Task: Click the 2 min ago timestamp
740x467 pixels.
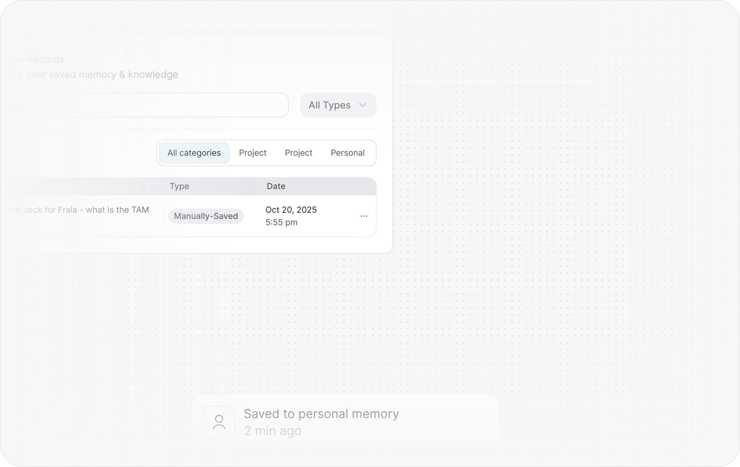Action: pos(273,431)
